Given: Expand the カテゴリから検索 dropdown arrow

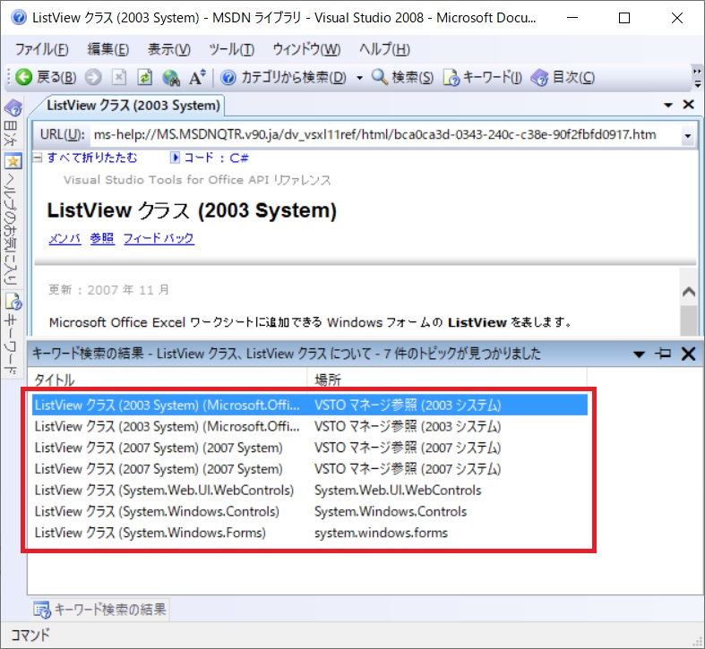Looking at the screenshot, I should pos(359,78).
